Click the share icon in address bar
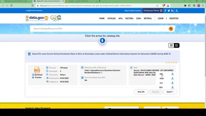Image resolution: width=206 pixels, height=116 pixels. click(157, 5)
